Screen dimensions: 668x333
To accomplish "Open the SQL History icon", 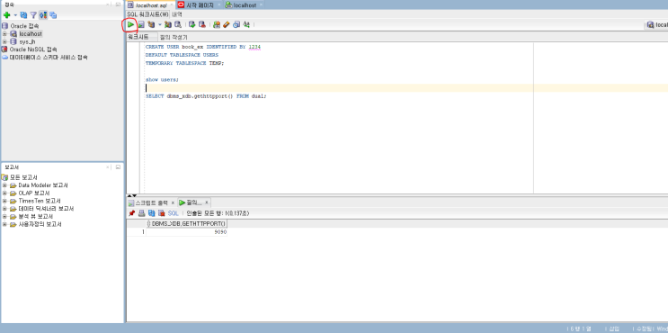I will [x=236, y=24].
